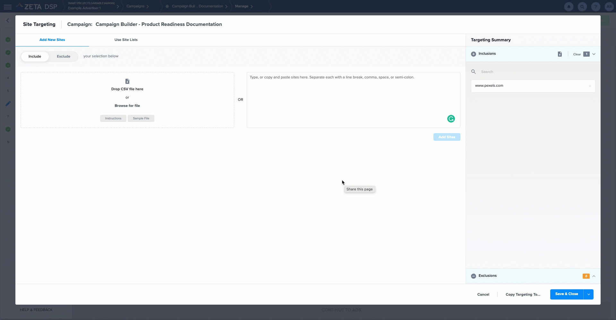The image size is (616, 320).
Task: Expand the Exclusions section chevron
Action: coord(594,276)
